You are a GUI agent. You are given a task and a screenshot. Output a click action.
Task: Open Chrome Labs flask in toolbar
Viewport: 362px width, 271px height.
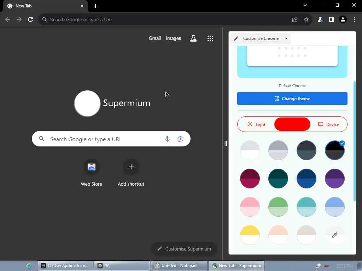320,20
